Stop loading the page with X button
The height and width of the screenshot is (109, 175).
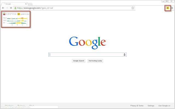[11, 8]
